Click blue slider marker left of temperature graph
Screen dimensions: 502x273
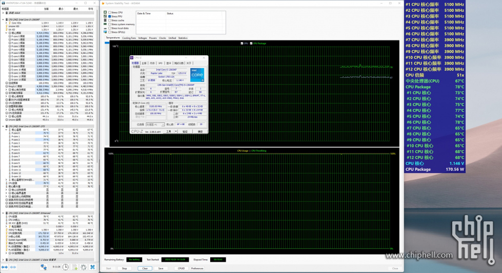107,43
